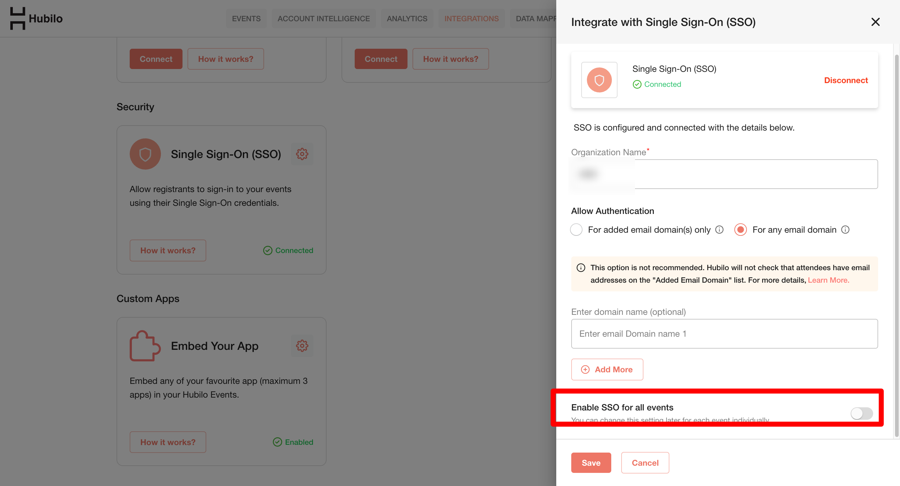This screenshot has width=900, height=486.
Task: Click the panel title Integrate with Single Sign-On
Action: tap(663, 22)
